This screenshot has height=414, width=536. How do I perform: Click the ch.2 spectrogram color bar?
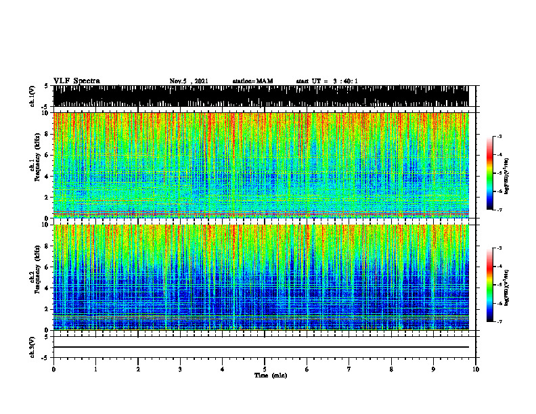489,285
